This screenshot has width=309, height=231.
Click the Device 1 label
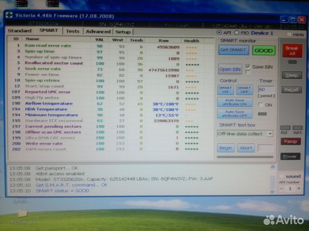[x=262, y=33]
